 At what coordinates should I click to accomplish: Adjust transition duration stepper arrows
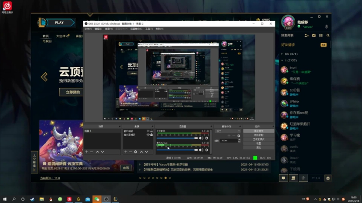point(239,141)
